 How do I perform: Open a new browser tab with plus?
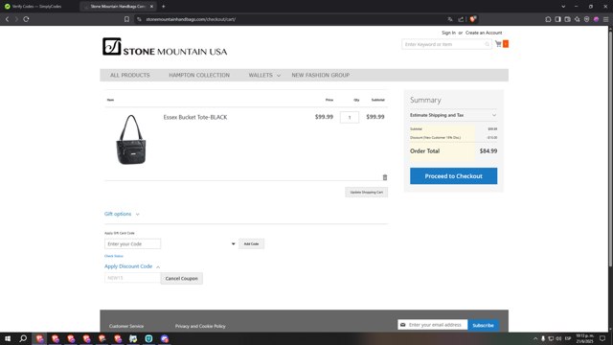tap(164, 7)
